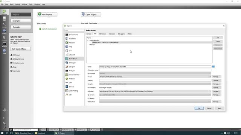The height and width of the screenshot is (135, 241).
Task: Switch to Analyze mode in Qt Creator sidebar
Action: pos(4,45)
